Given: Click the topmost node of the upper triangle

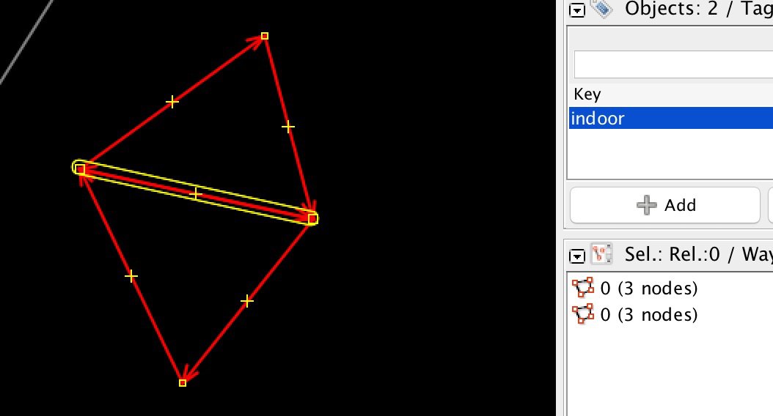Looking at the screenshot, I should (x=265, y=36).
